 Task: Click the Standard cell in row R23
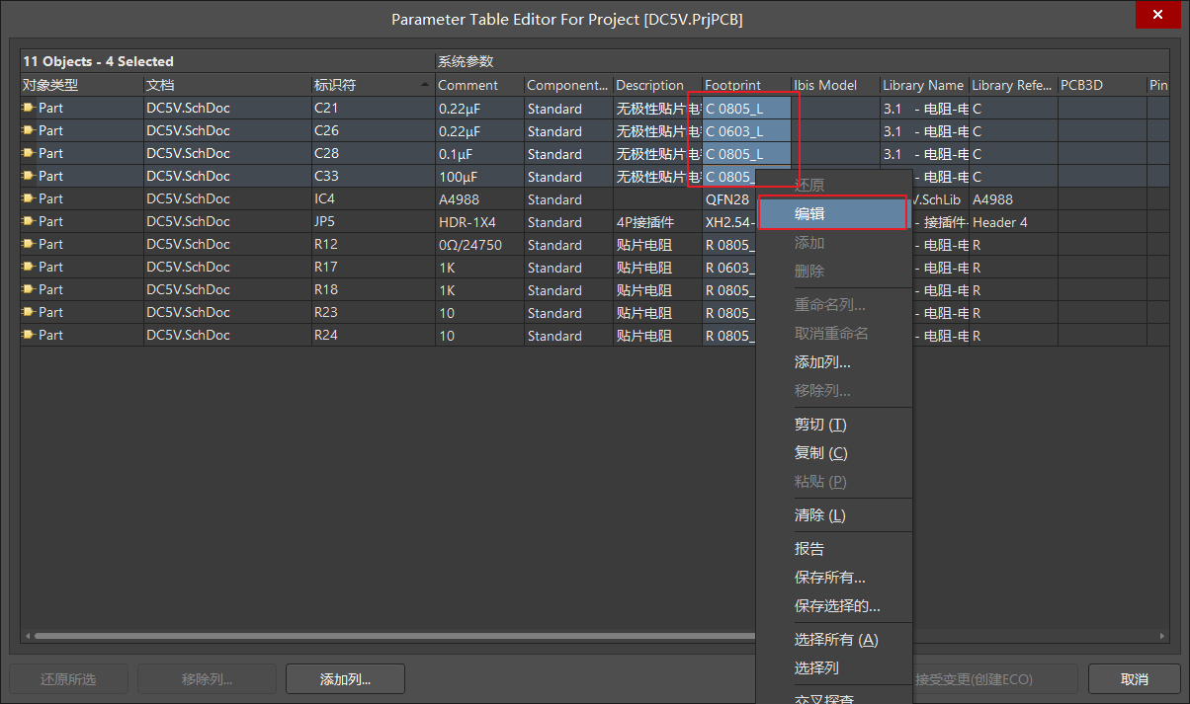(x=568, y=312)
